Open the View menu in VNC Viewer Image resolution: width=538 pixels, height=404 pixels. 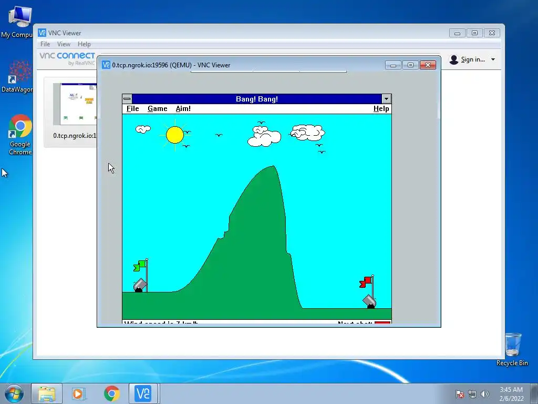[x=64, y=44]
